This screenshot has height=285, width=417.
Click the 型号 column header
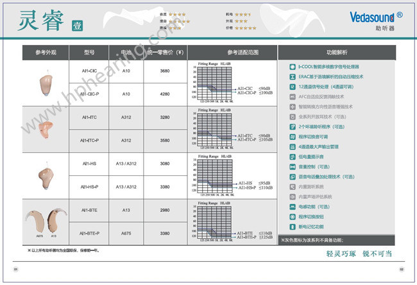point(89,53)
